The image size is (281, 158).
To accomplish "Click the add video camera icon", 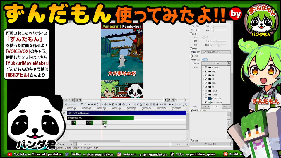I will click(88, 104).
